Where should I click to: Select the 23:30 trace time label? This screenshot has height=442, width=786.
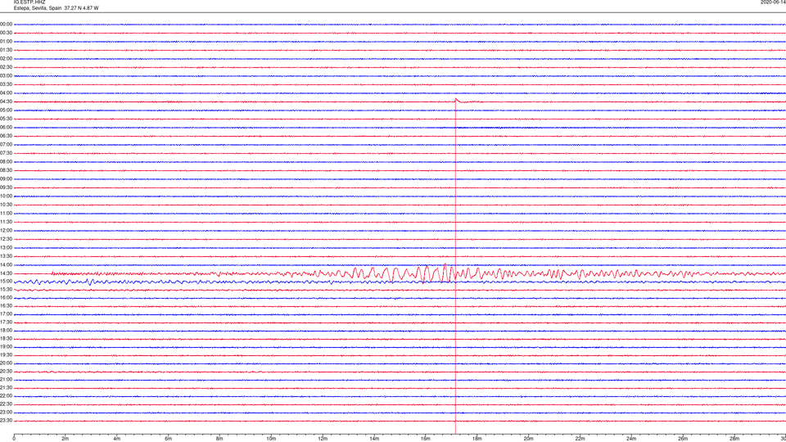pos(6,421)
